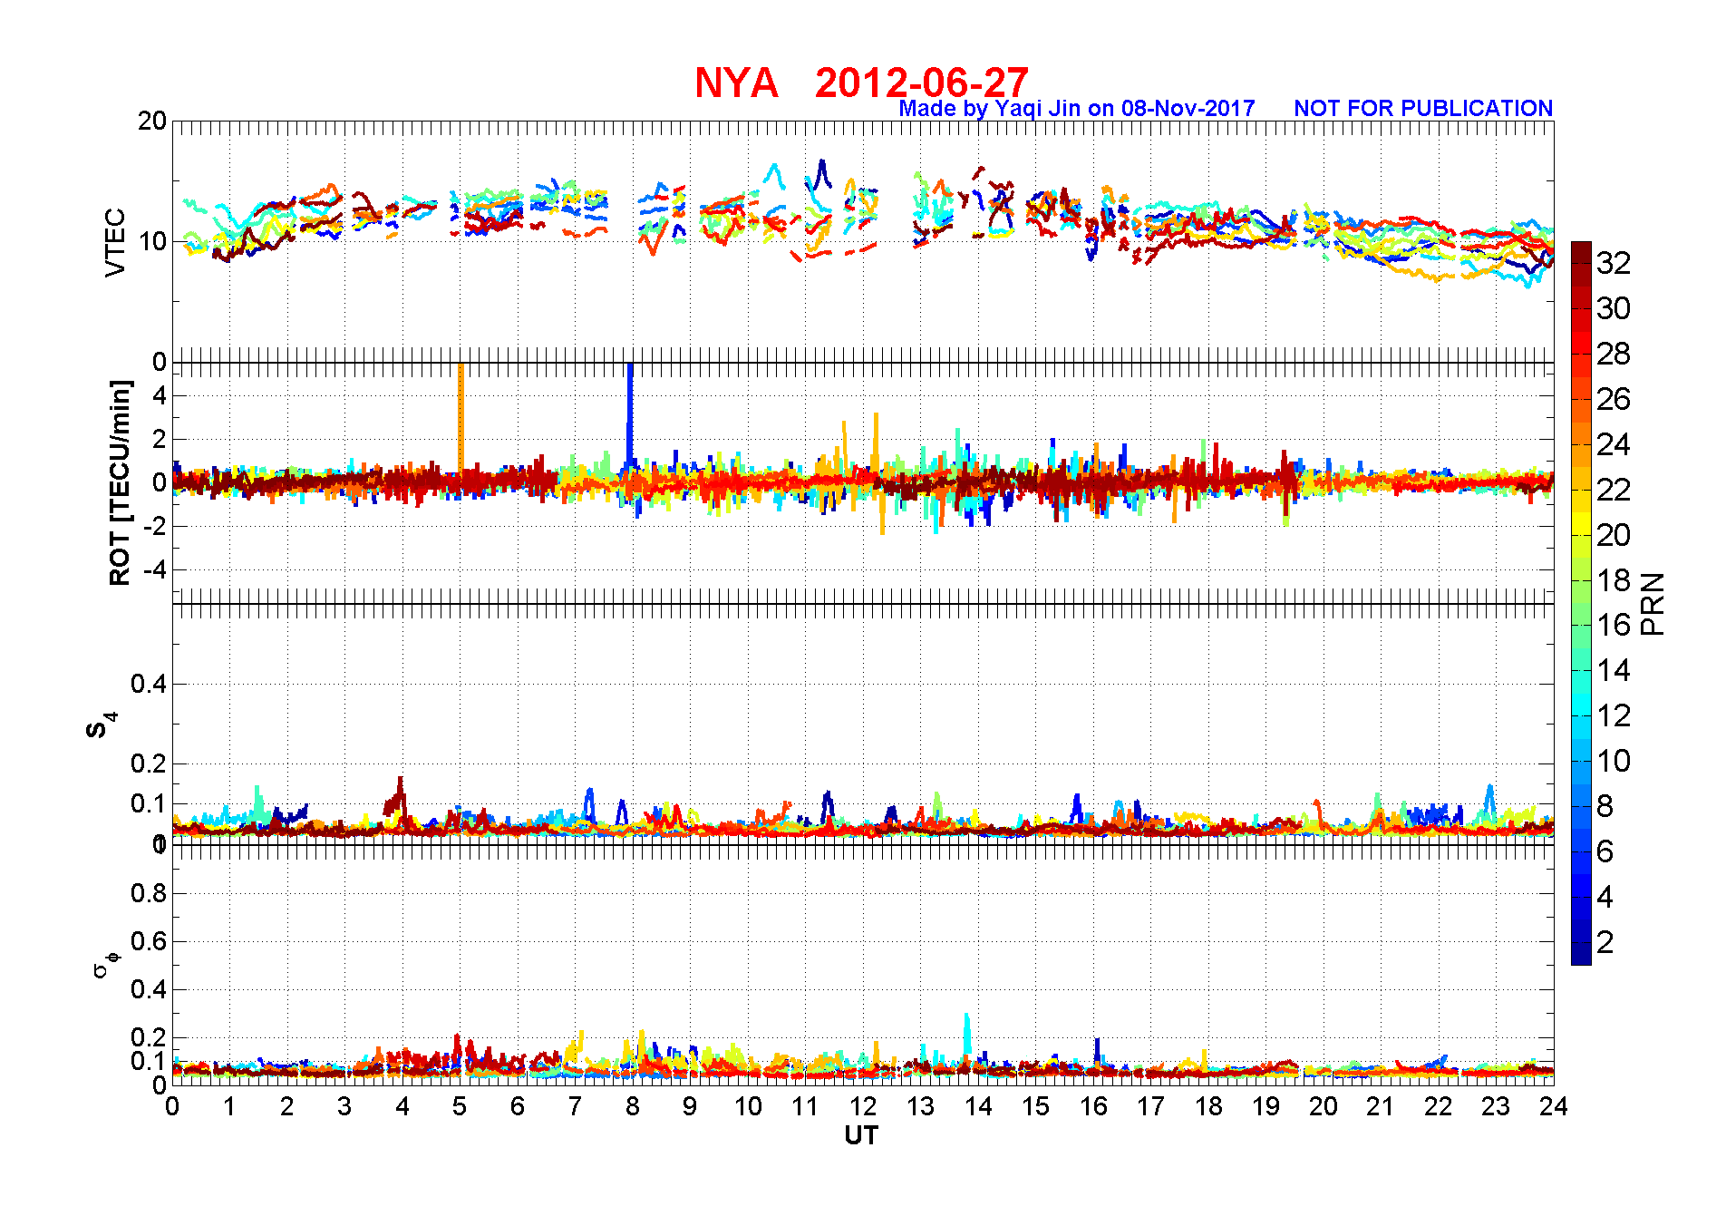Click the "PRN" colorbar label

click(1653, 604)
